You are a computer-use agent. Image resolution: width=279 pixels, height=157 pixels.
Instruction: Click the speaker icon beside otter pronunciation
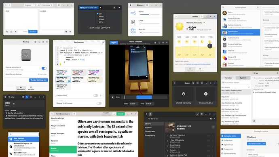pyautogui.click(x=13, y=104)
